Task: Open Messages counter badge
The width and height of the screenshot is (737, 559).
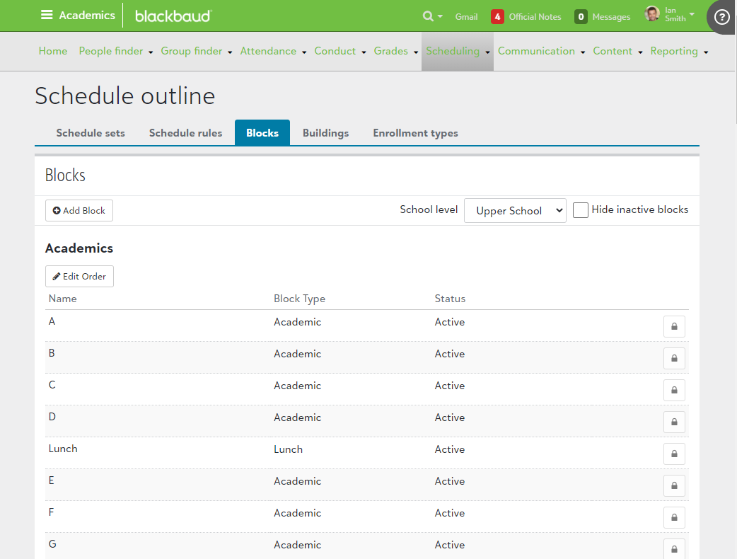Action: [581, 16]
